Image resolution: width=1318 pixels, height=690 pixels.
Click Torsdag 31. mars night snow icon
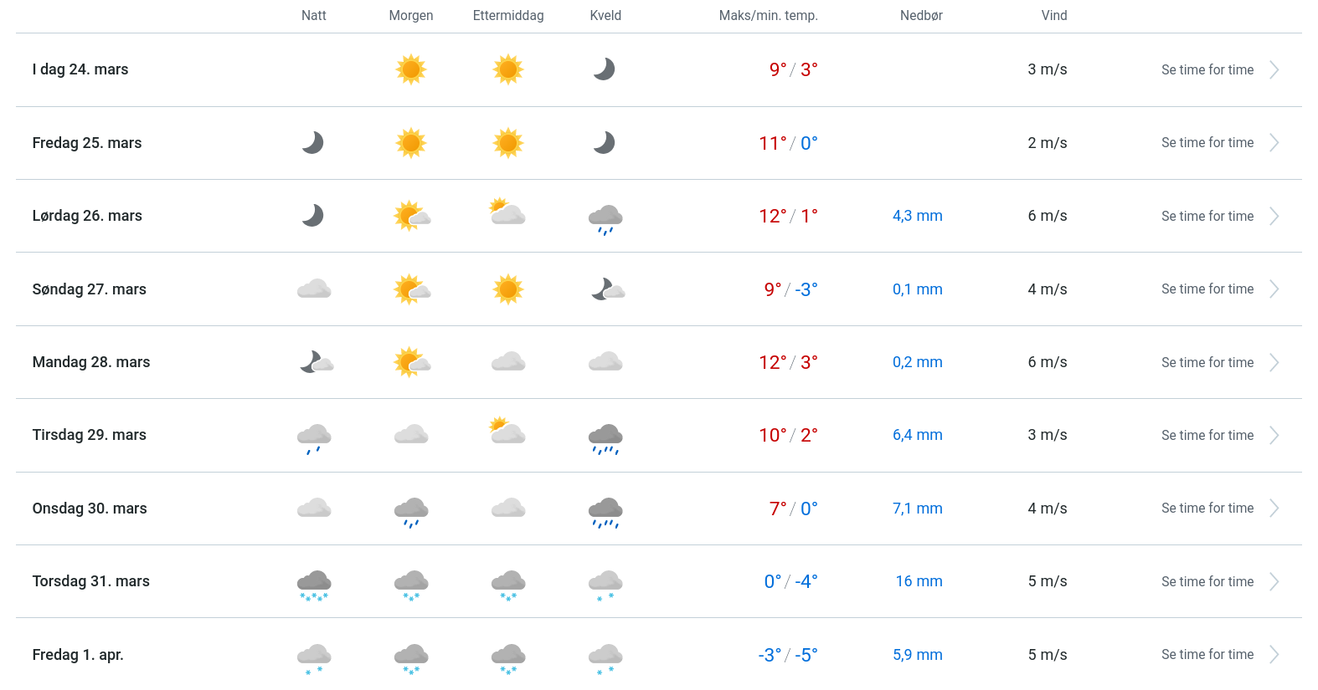[x=314, y=584]
